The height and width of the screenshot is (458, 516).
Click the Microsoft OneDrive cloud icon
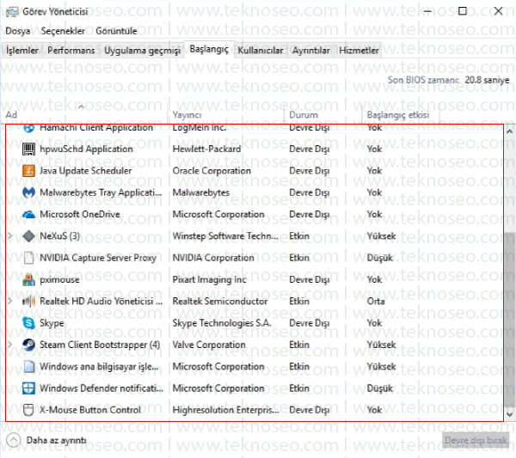(x=28, y=214)
